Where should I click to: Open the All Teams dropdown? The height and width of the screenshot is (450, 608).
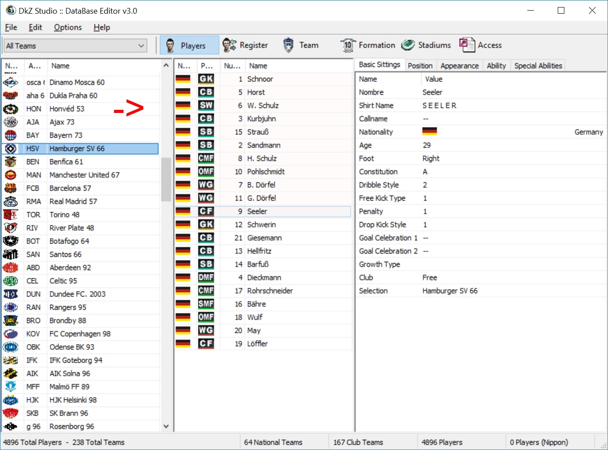coord(75,46)
